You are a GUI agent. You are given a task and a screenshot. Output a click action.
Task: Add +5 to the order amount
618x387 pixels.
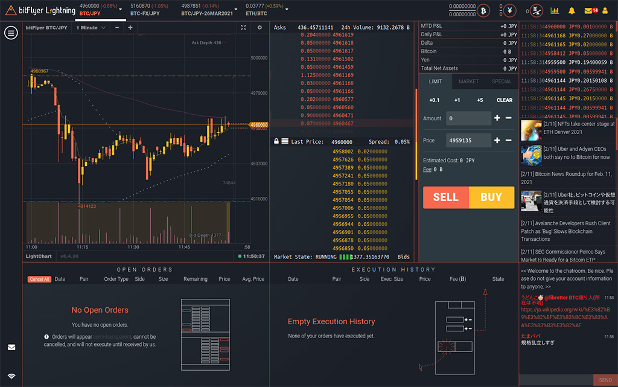480,100
